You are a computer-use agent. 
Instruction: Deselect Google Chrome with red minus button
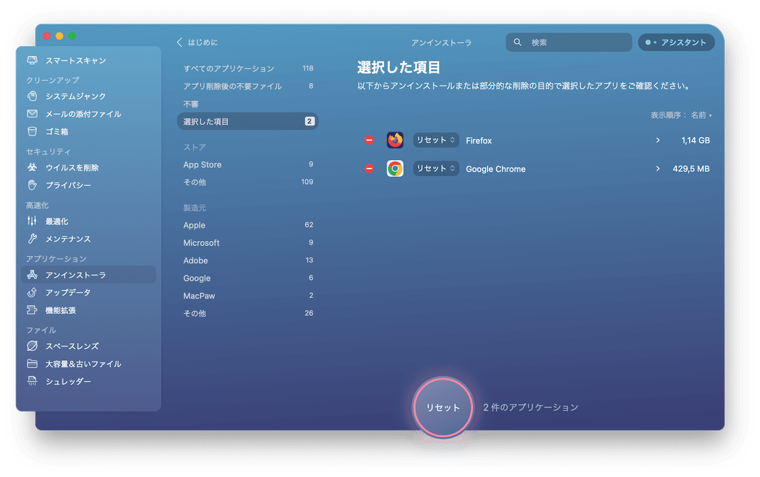point(369,169)
